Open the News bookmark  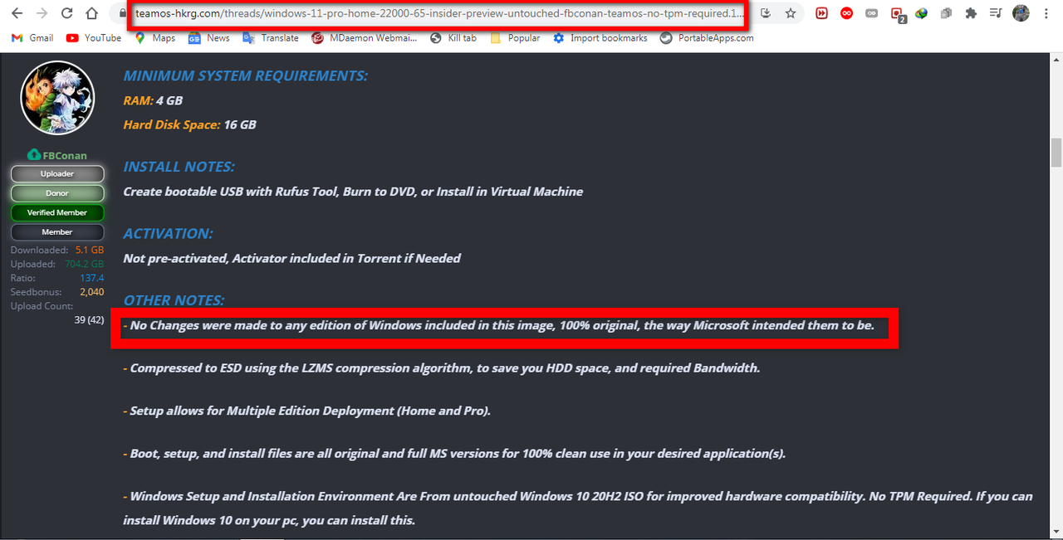(208, 38)
